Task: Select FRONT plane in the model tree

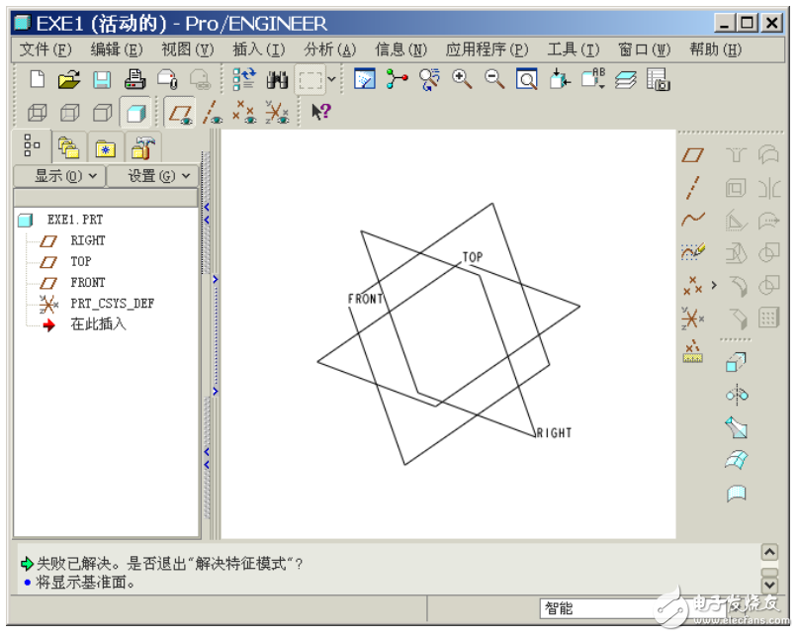Action: (87, 282)
